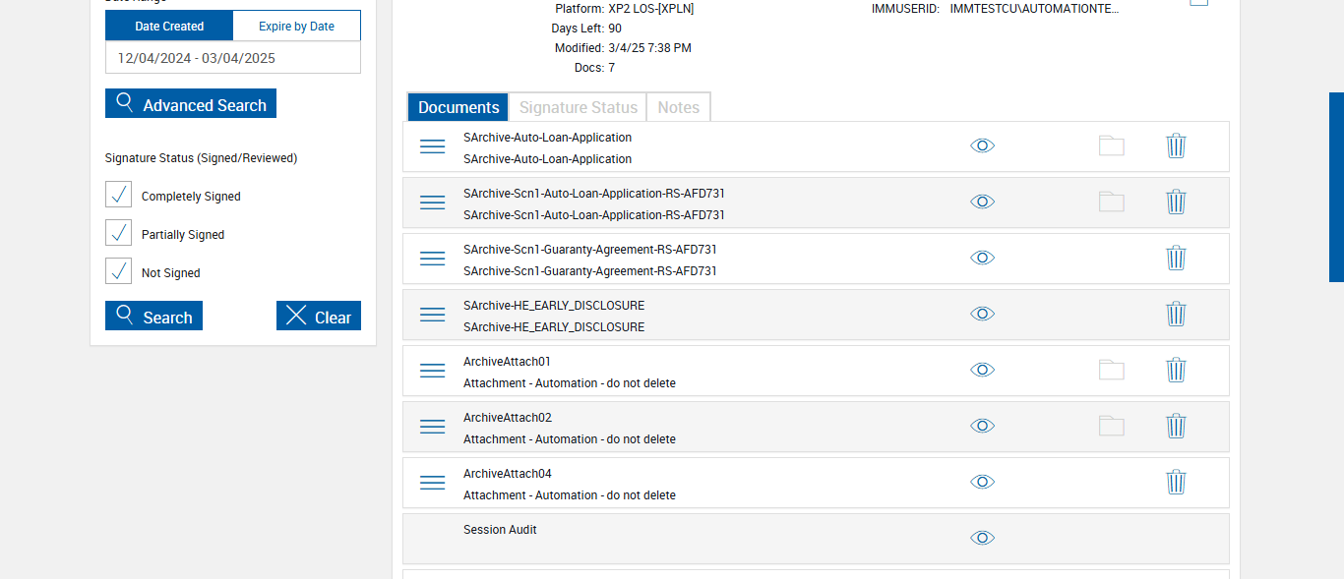View SArchive-HE_EARLY_DISCLOSURE document
Viewport: 1344px width, 579px height.
pos(982,314)
